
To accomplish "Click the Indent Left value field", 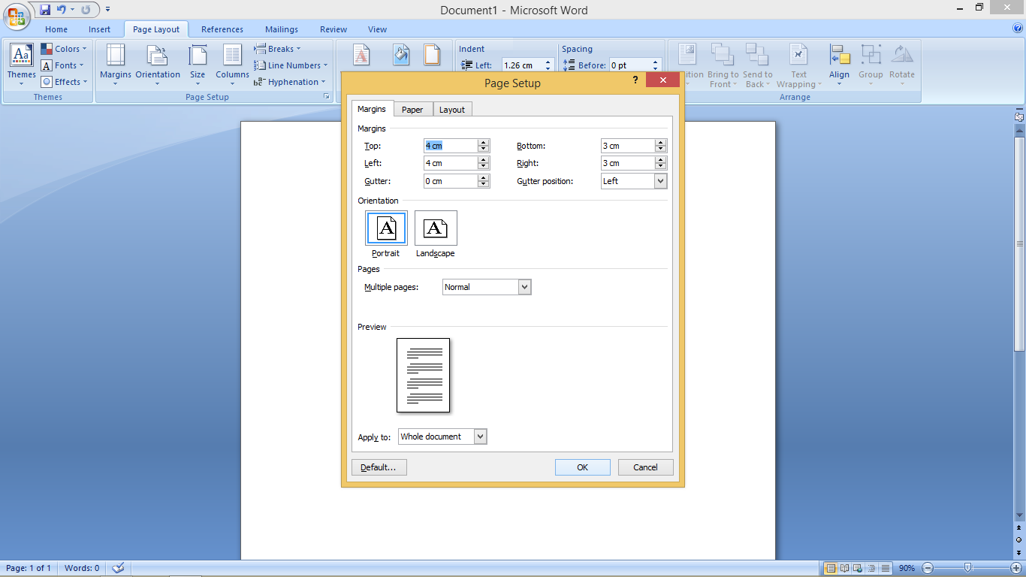I will (521, 65).
